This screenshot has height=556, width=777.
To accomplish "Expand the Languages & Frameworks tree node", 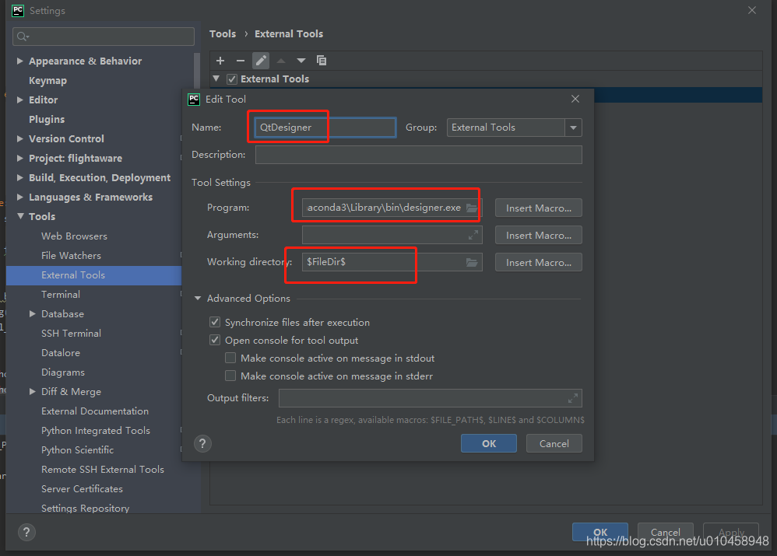I will click(x=19, y=197).
